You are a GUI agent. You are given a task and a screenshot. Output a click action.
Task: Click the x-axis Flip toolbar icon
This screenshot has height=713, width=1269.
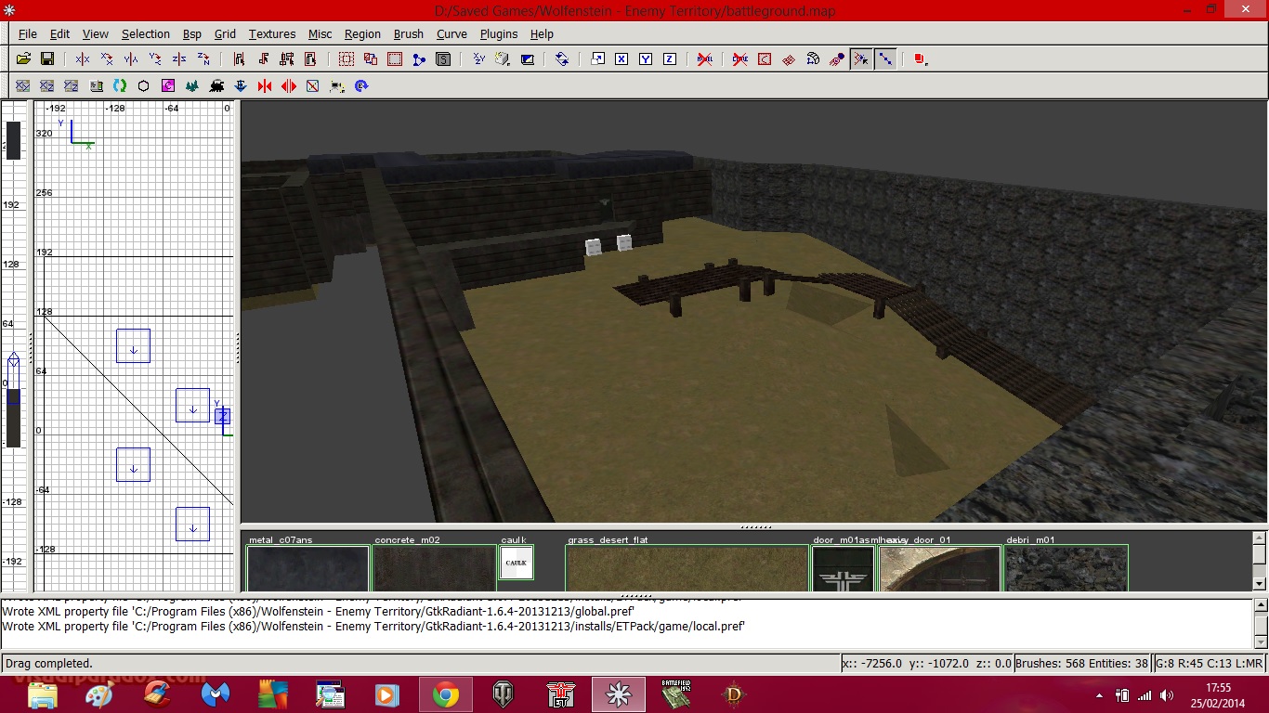[x=83, y=58]
